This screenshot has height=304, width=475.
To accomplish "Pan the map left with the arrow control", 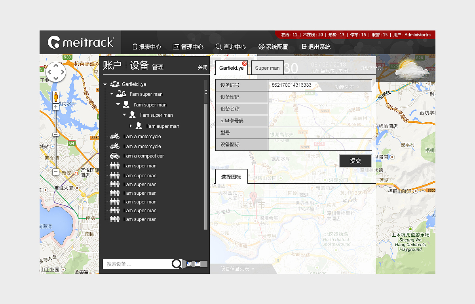I will tap(49, 72).
